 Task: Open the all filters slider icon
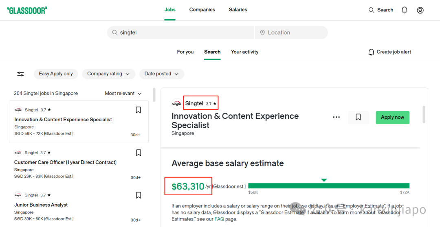click(20, 74)
